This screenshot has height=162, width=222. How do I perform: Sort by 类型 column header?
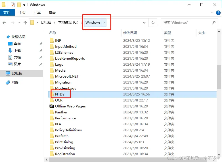(x=167, y=33)
